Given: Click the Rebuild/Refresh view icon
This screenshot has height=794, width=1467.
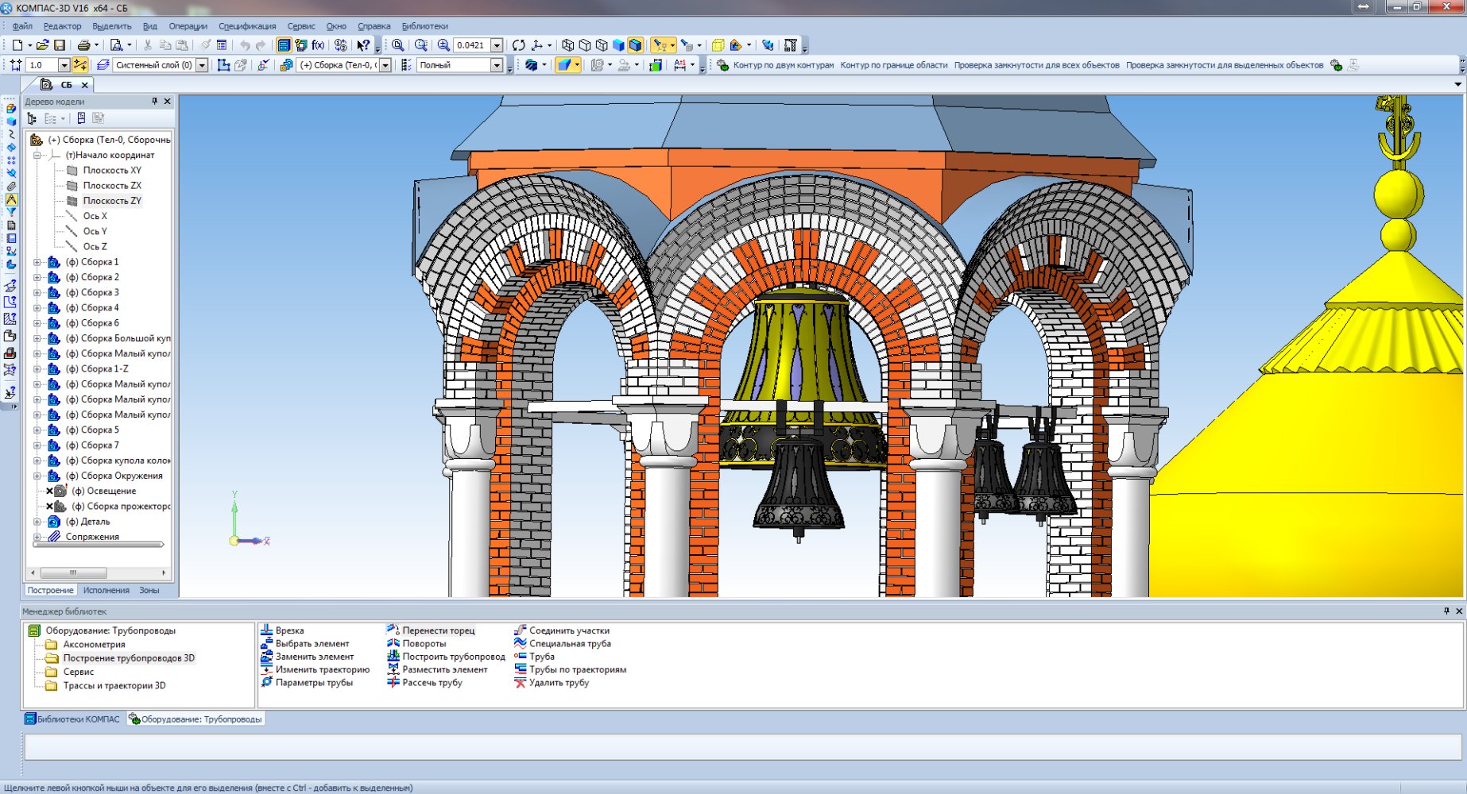Looking at the screenshot, I should tap(518, 45).
